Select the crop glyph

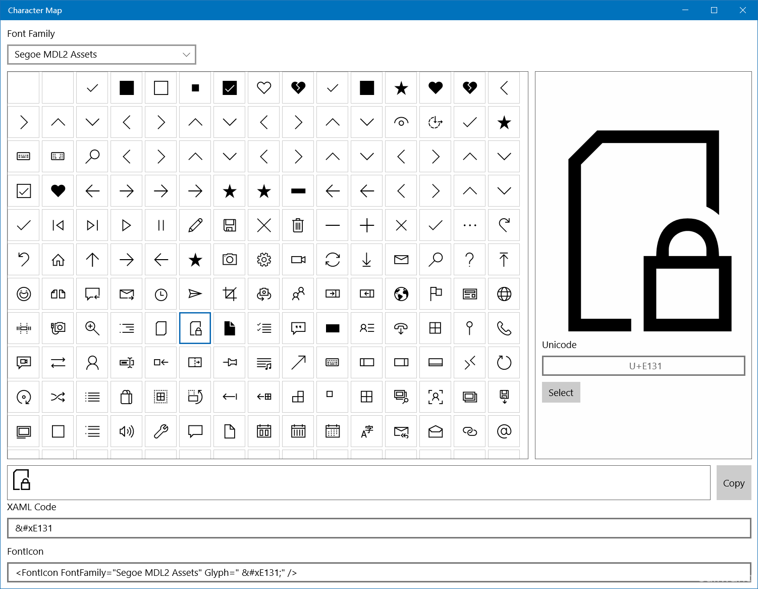(x=230, y=294)
